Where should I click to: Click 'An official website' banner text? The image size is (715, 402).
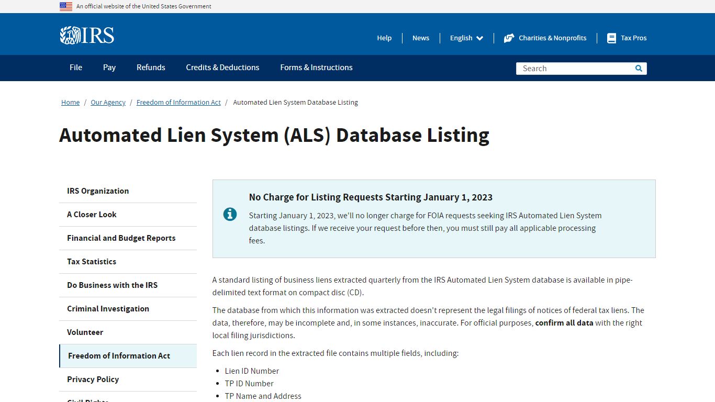click(x=144, y=6)
